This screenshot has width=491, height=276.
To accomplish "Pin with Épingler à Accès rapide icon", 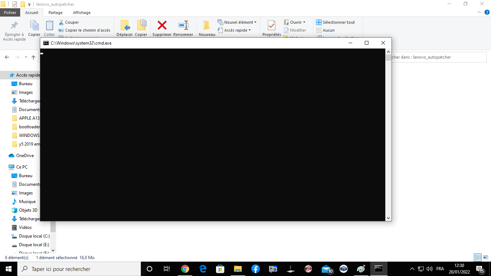I will tap(14, 26).
